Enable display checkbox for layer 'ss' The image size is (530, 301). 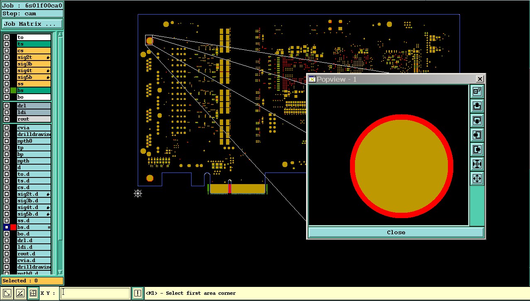pyautogui.click(x=7, y=84)
